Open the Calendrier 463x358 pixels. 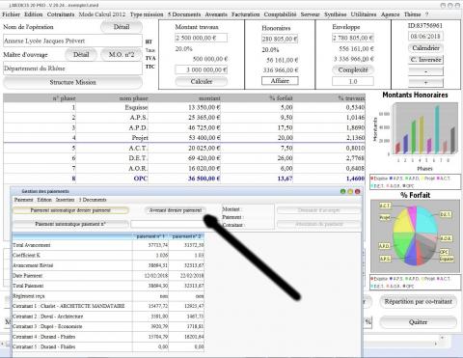pos(425,48)
